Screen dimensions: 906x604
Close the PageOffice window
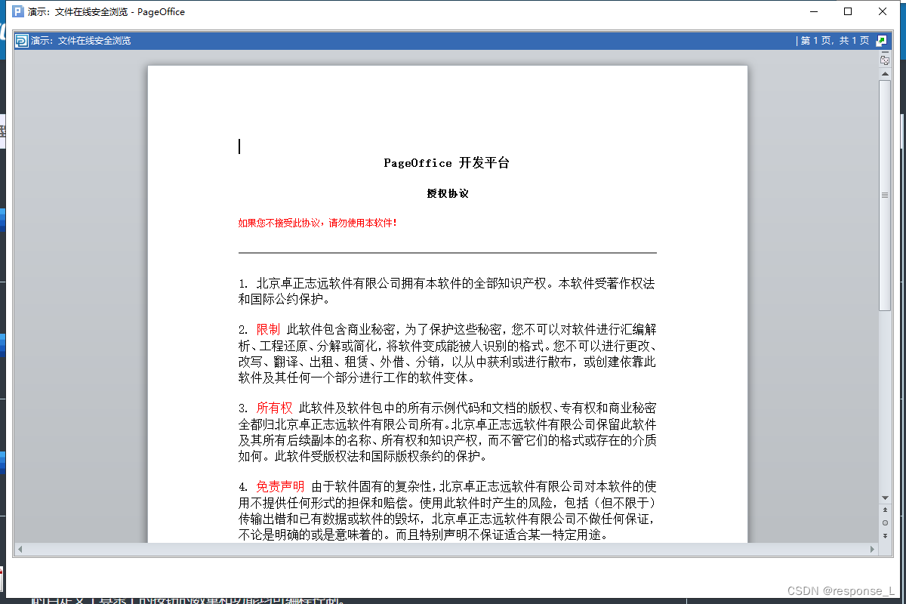(883, 11)
